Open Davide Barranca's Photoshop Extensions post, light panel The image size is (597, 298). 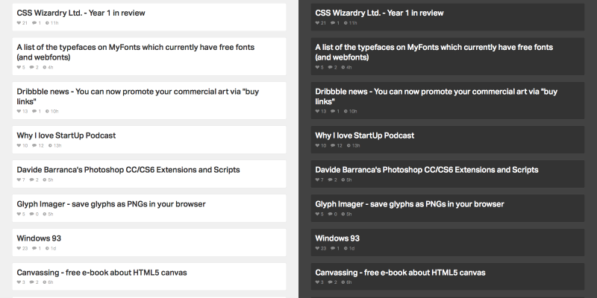[x=128, y=170]
